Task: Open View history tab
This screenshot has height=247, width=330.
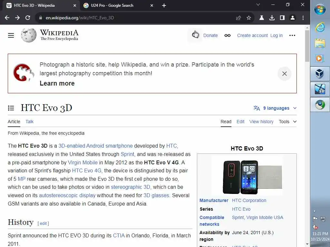Action: tap(261, 122)
